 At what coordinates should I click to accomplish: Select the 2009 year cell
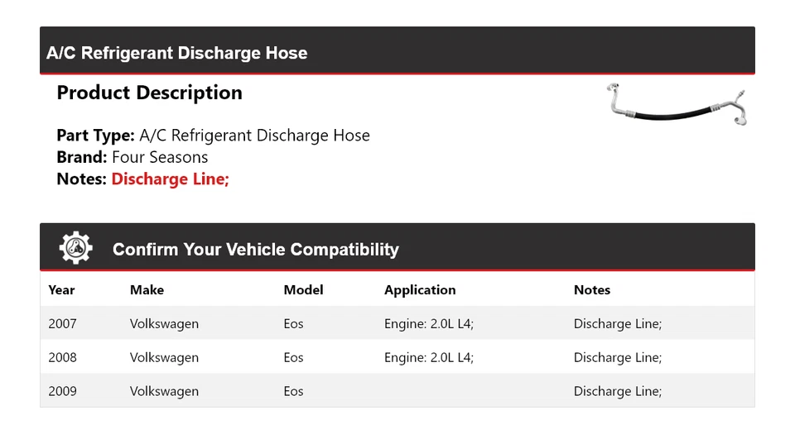[62, 392]
